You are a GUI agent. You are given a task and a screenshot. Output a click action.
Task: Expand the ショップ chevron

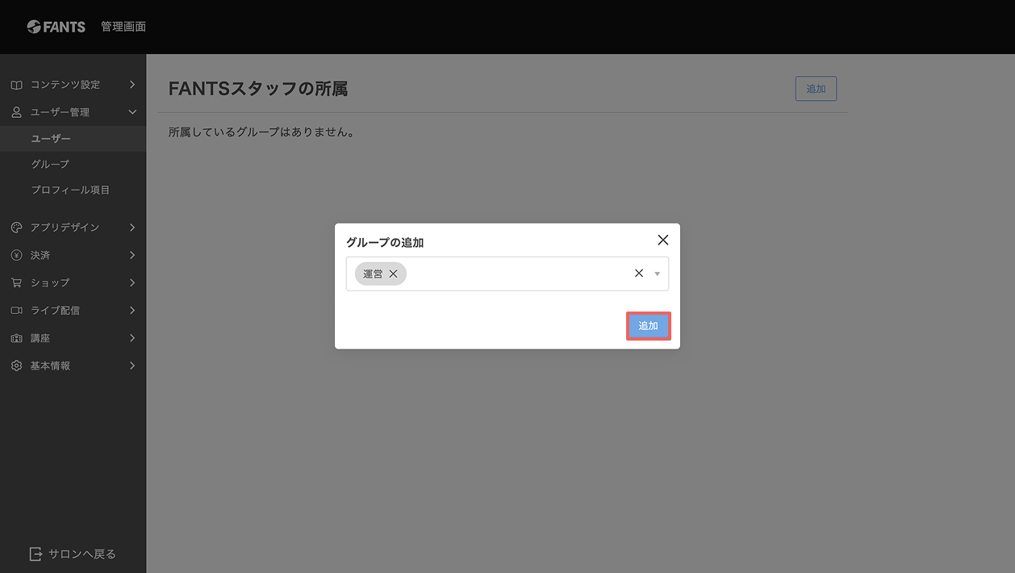click(132, 282)
